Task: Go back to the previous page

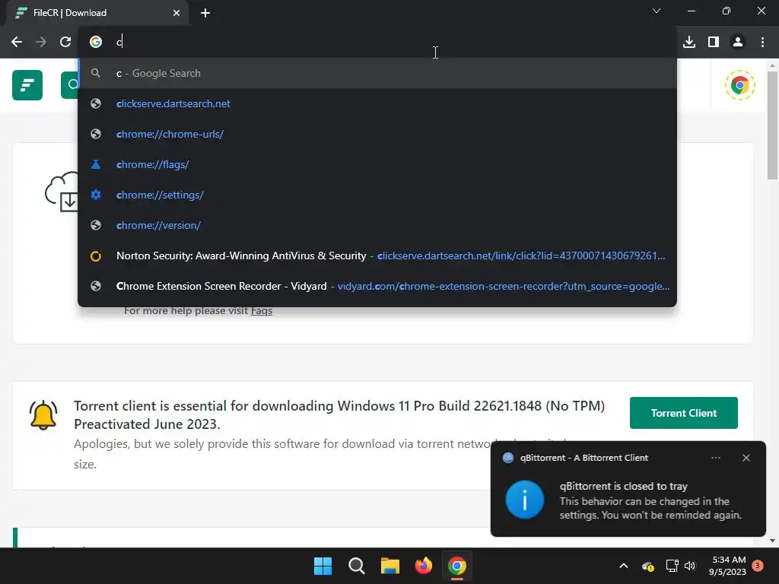Action: [17, 42]
